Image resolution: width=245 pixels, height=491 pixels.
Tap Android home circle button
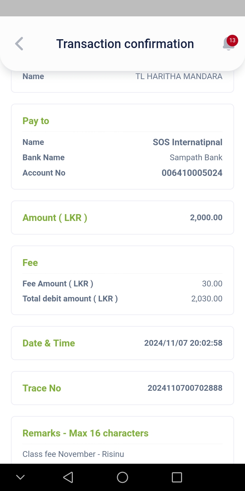tap(122, 477)
